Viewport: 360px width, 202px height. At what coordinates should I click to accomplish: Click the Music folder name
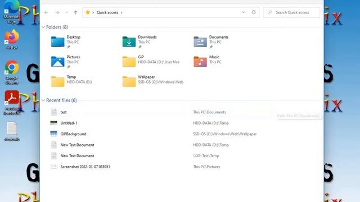[214, 57]
